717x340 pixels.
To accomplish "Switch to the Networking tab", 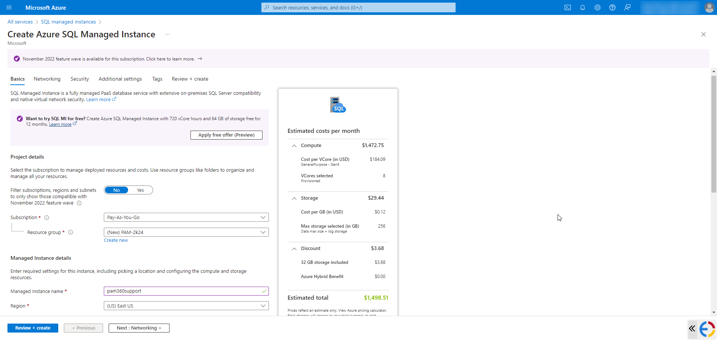I will [47, 79].
